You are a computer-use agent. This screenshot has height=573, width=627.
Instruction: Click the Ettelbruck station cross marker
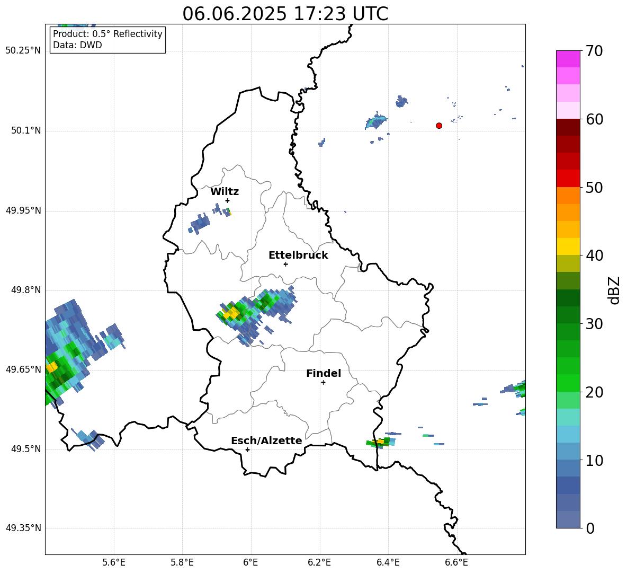[x=285, y=264]
